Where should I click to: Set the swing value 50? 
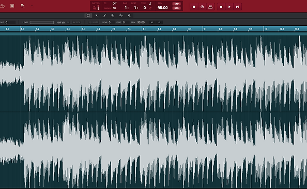tap(114, 8)
